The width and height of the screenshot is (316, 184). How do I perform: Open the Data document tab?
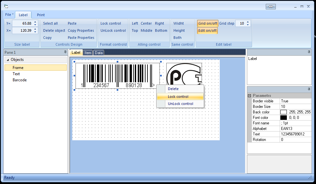(99, 52)
